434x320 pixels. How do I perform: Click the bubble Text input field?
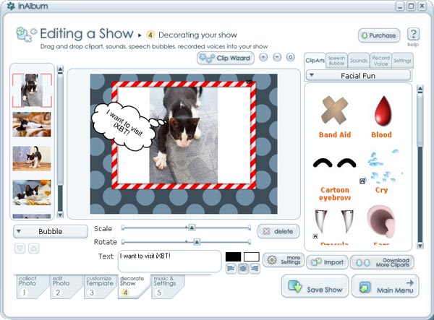point(170,261)
